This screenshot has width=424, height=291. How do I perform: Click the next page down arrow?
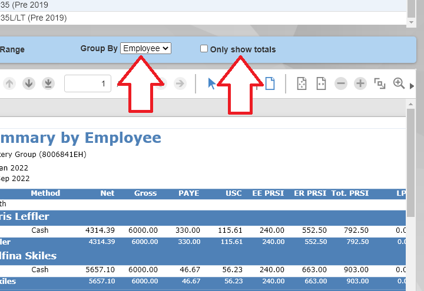tap(29, 83)
